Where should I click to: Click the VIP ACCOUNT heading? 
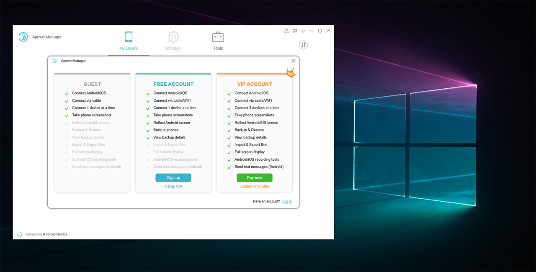click(255, 84)
